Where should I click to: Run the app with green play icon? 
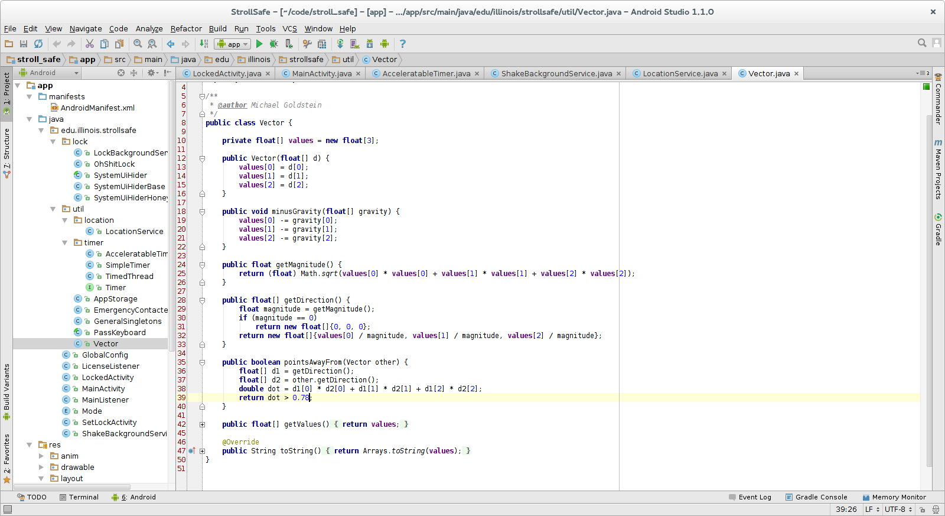point(259,44)
